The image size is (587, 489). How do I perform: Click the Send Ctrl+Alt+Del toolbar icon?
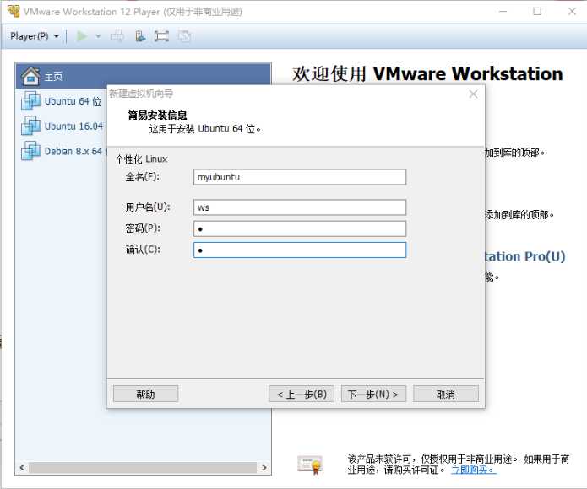pyautogui.click(x=117, y=36)
